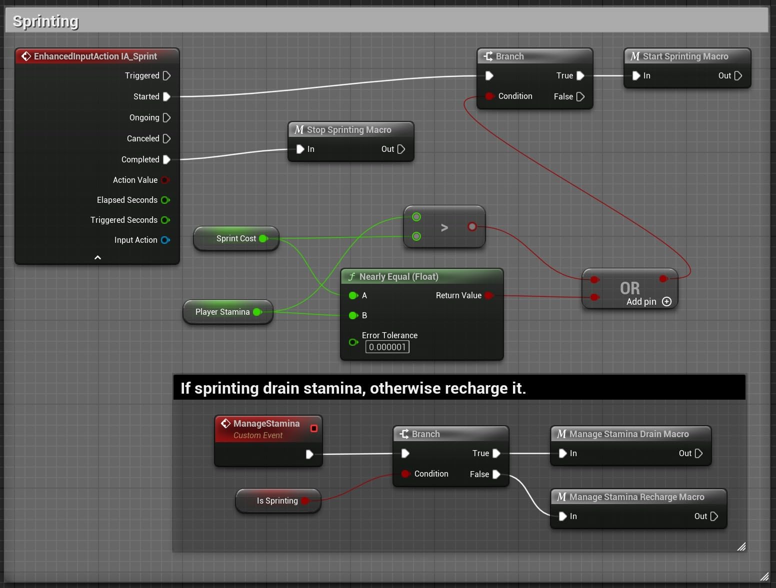Click the Manage Stamina Recharge Macro Out pin

point(714,516)
